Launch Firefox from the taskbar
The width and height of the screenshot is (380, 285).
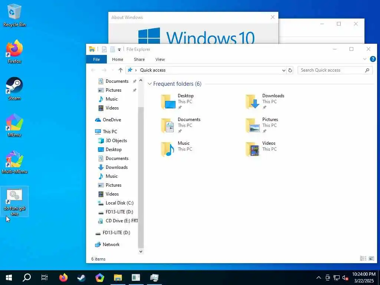[x=63, y=278]
